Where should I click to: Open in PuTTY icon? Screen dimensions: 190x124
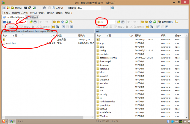coord(29,8)
